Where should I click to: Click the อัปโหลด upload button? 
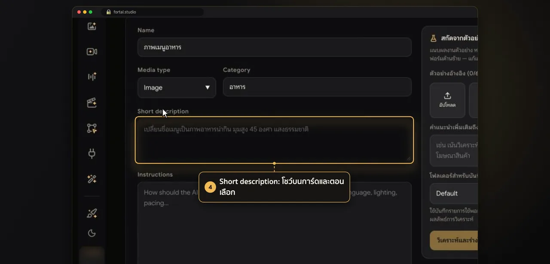click(x=447, y=100)
